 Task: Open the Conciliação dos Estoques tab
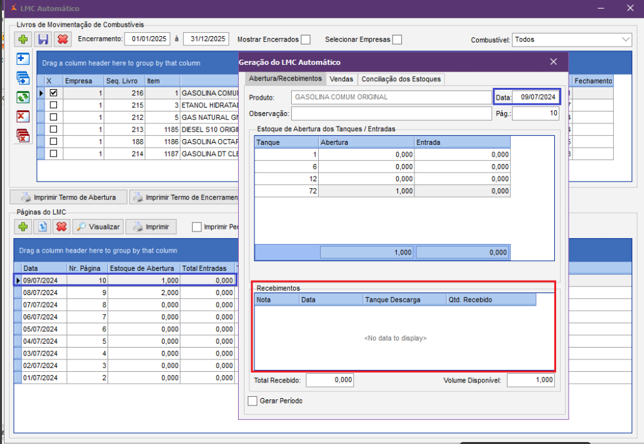click(401, 79)
